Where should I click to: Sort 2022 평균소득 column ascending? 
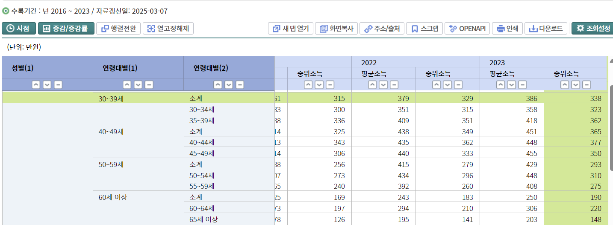372,84
